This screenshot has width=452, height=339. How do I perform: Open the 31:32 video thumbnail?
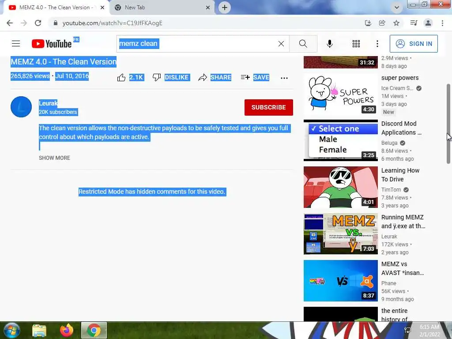pyautogui.click(x=340, y=62)
